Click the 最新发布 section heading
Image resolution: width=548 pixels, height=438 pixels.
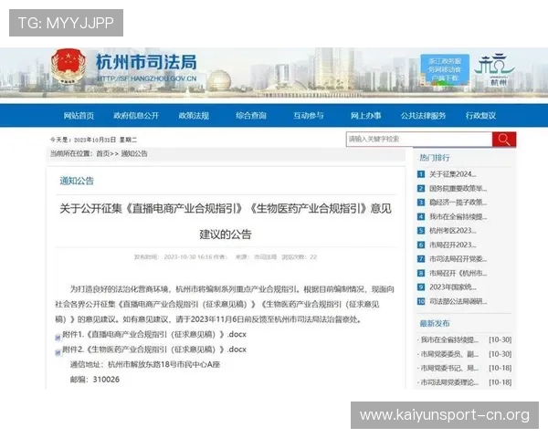click(435, 323)
